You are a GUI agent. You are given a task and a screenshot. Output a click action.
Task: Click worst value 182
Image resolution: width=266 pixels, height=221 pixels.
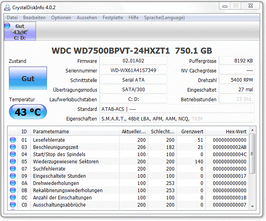[x=170, y=147]
